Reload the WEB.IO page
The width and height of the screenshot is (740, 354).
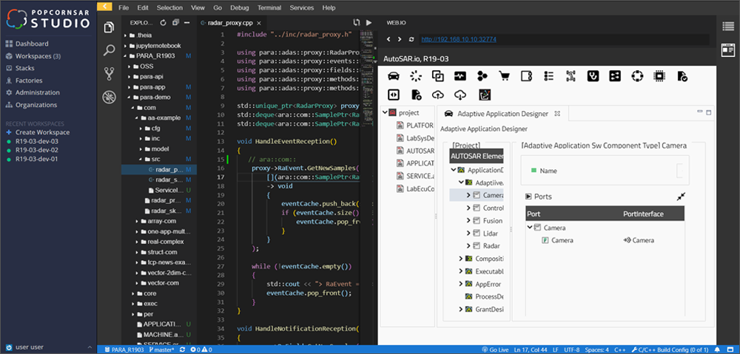tap(411, 40)
